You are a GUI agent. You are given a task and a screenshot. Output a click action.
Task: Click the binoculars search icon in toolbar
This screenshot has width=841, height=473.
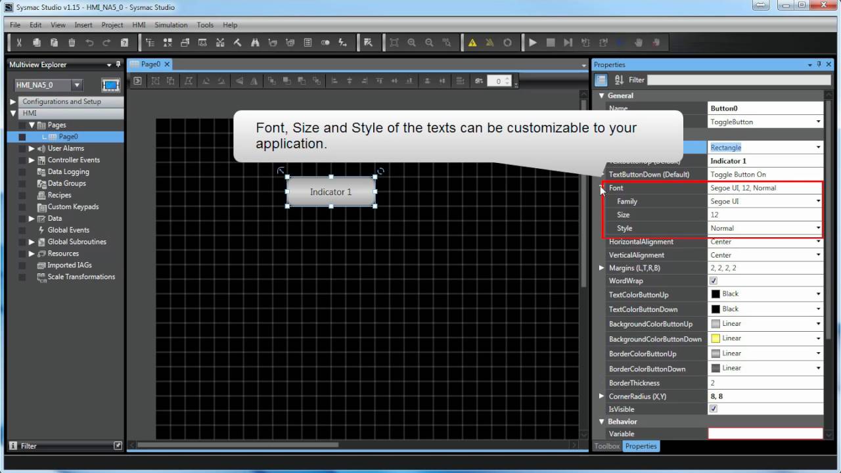tap(255, 43)
